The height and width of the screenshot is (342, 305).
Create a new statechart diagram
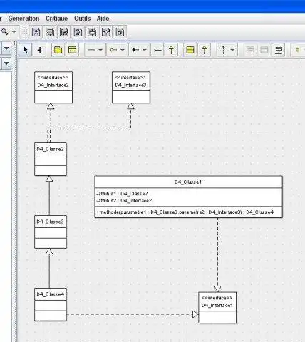[92, 32]
